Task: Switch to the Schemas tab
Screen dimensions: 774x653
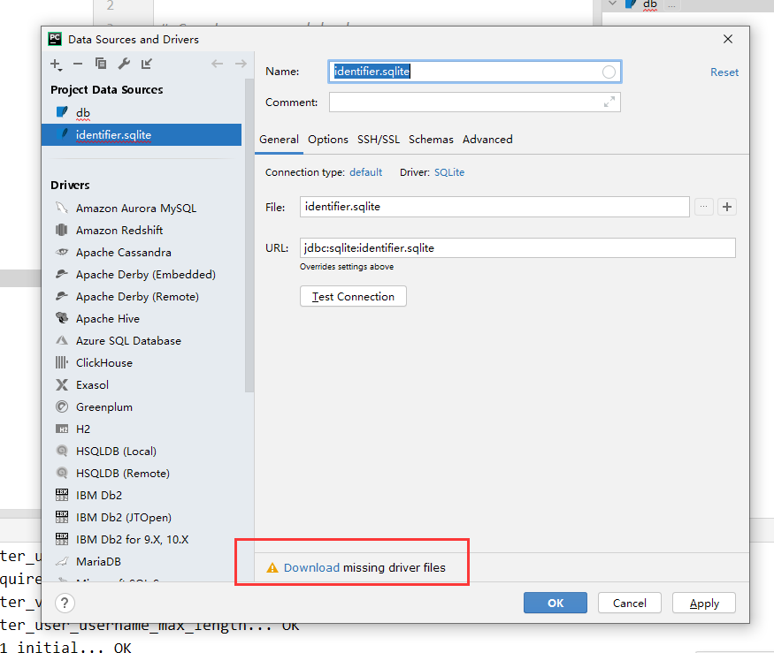Action: point(431,140)
